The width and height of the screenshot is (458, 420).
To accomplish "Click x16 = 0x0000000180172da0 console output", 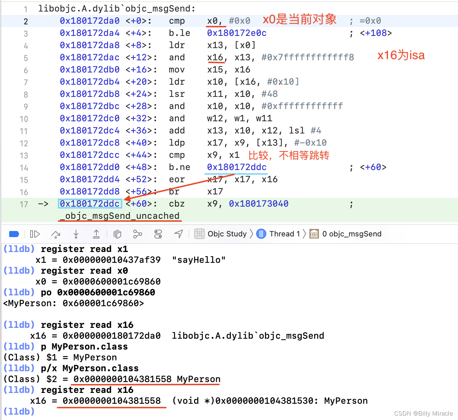I will [x=95, y=336].
